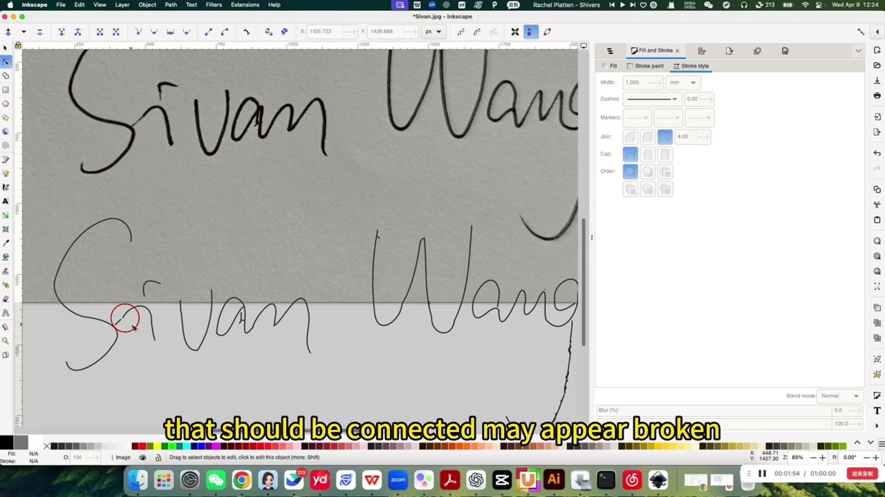This screenshot has height=497, width=885.
Task: Toggle show Bezier handles button
Action: pos(531,32)
